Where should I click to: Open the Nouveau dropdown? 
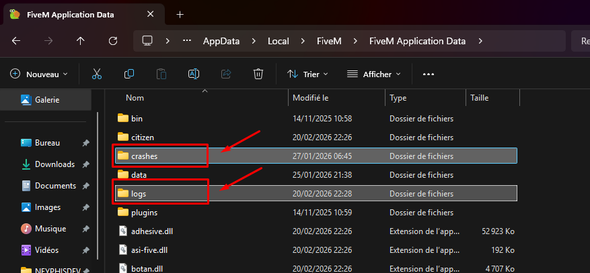[40, 74]
